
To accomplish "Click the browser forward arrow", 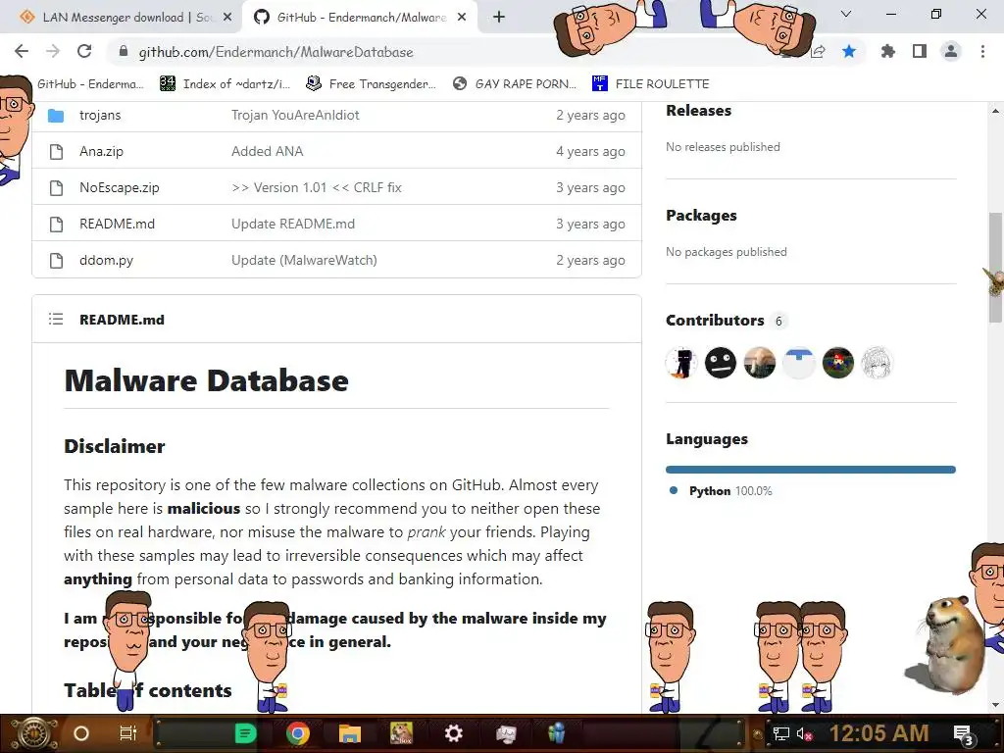I will pyautogui.click(x=53, y=51).
